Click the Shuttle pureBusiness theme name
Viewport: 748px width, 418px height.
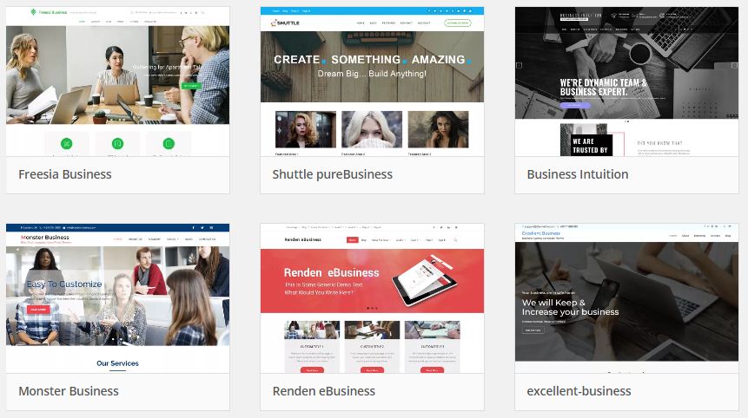pyautogui.click(x=333, y=174)
